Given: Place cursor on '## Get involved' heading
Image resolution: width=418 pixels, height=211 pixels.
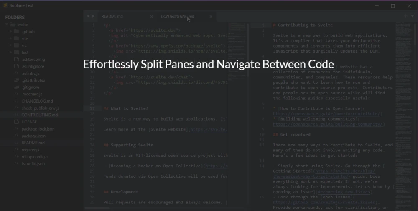Looking at the screenshot, I should click(292, 134).
